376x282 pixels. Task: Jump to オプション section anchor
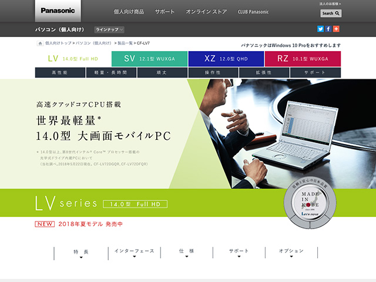291,253
